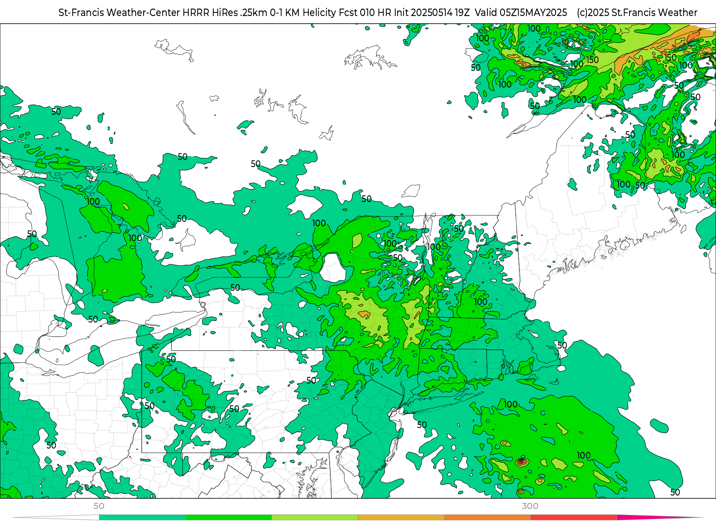Image resolution: width=716 pixels, height=522 pixels.
Task: Click the bright green legend segment
Action: coord(228,517)
